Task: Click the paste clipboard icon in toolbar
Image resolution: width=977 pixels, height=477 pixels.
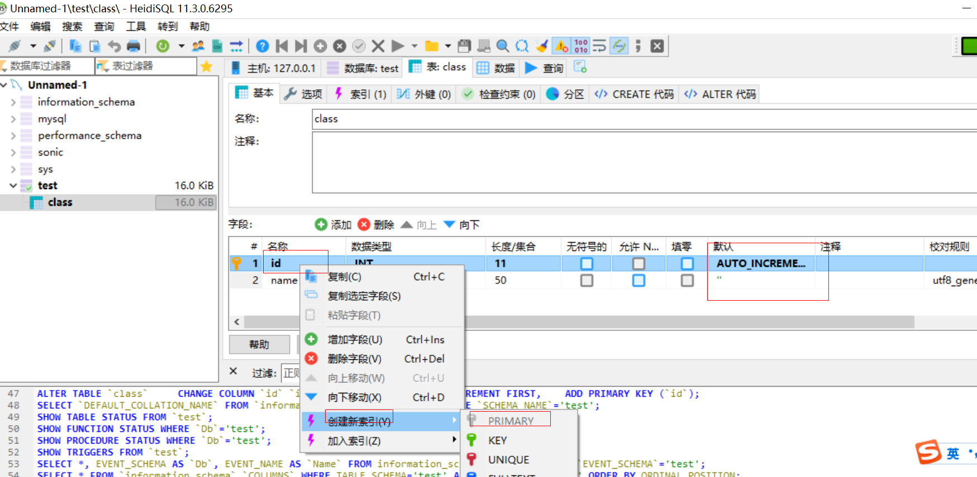Action: coord(95,46)
